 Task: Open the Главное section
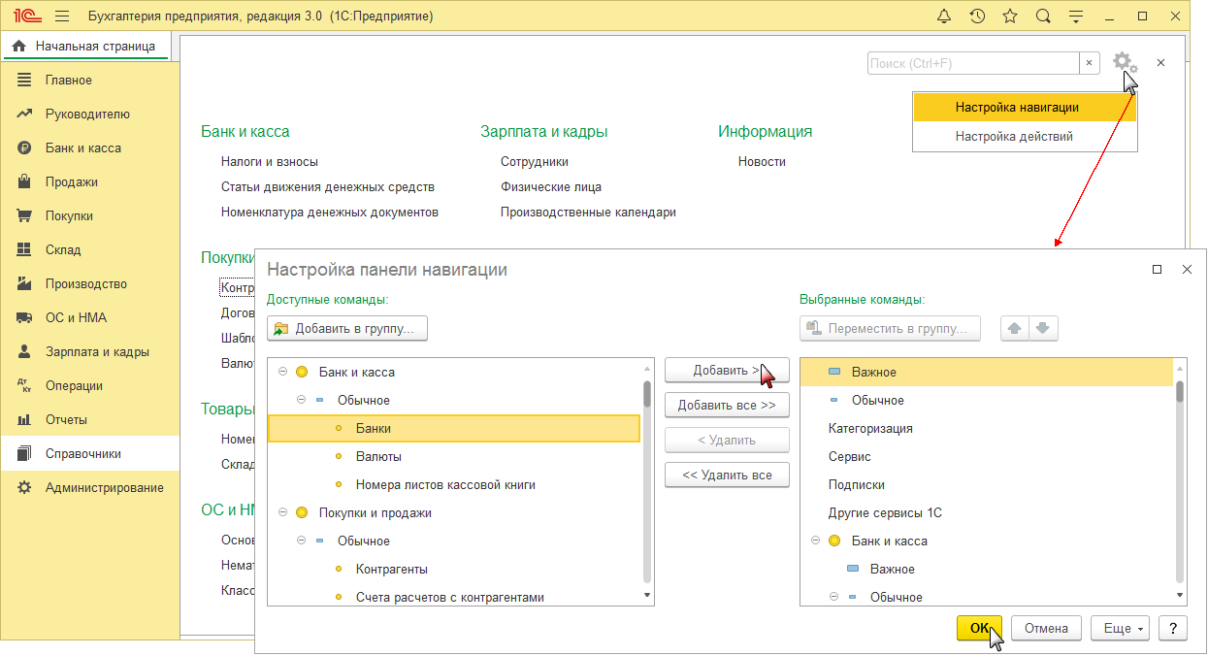pyautogui.click(x=90, y=80)
